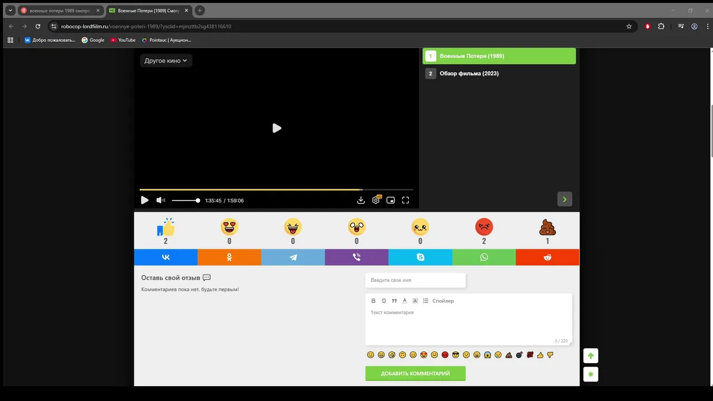
Task: Rate with the surprised face reaction
Action: point(356,227)
